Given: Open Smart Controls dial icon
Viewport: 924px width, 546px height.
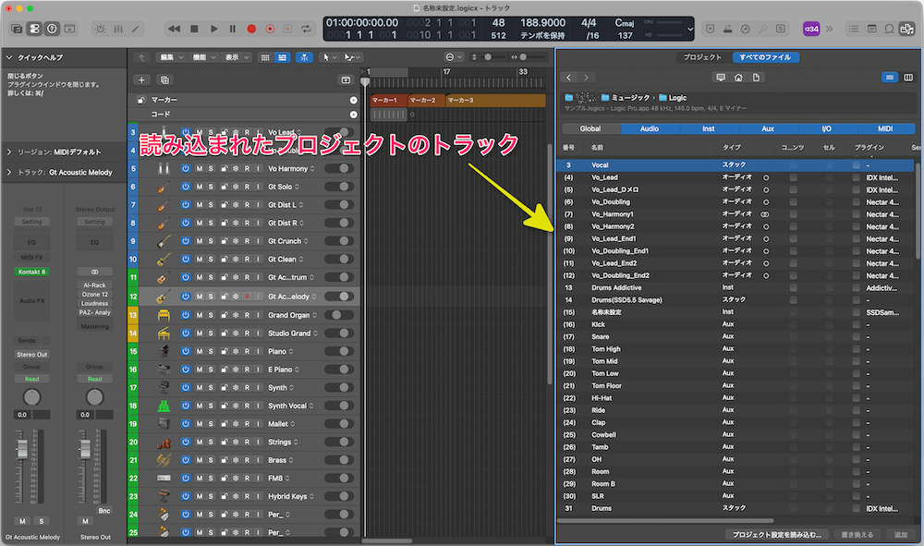Looking at the screenshot, I should click(101, 29).
